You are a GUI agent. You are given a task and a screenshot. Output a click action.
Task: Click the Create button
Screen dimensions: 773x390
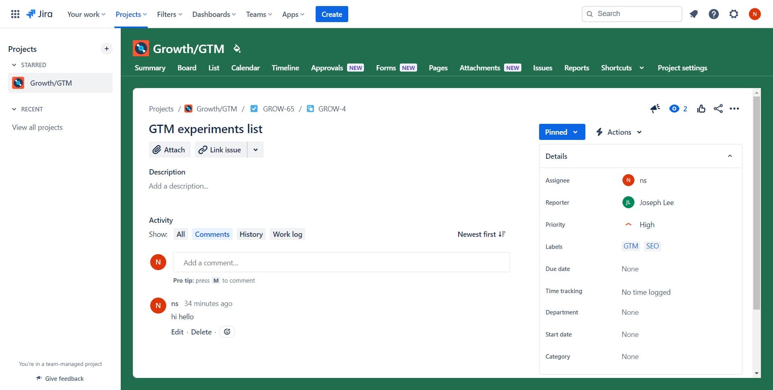pyautogui.click(x=332, y=14)
